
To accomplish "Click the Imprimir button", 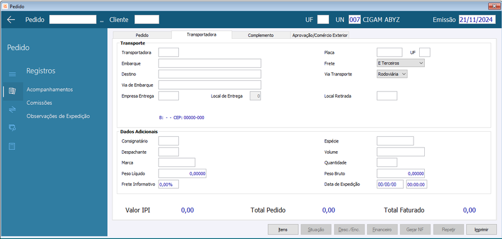I will [x=481, y=230].
